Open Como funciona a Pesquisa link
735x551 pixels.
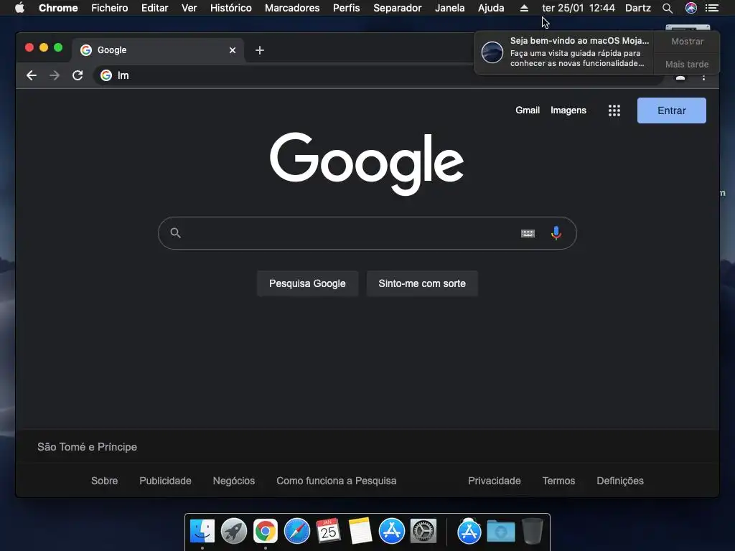[337, 481]
